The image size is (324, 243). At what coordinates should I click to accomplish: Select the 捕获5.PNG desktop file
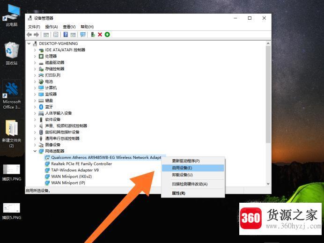(x=12, y=211)
